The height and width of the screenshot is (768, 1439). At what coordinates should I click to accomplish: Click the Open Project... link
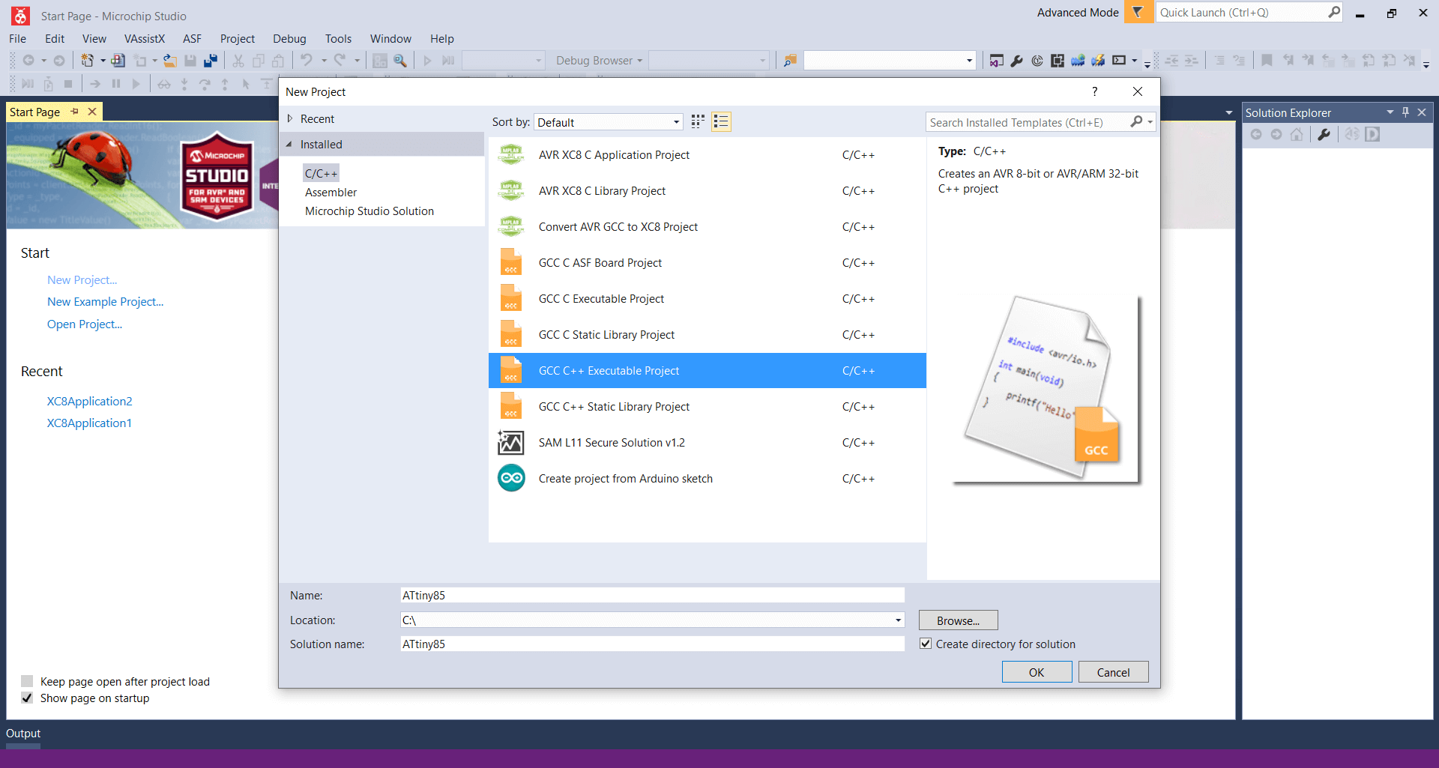pyautogui.click(x=85, y=324)
